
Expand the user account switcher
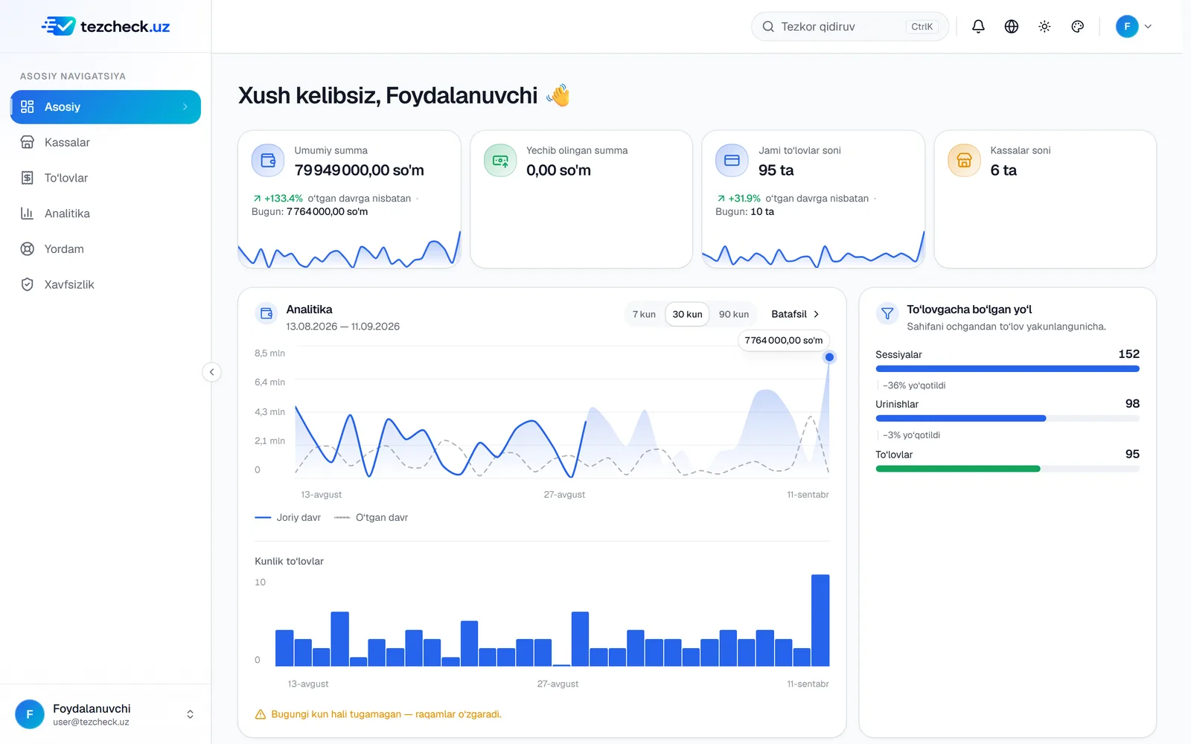(x=106, y=714)
